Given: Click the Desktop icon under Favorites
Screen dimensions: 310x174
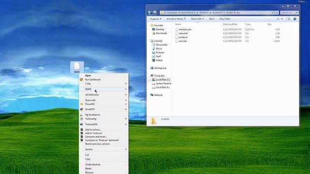Looking at the screenshot, I should coord(154,29).
